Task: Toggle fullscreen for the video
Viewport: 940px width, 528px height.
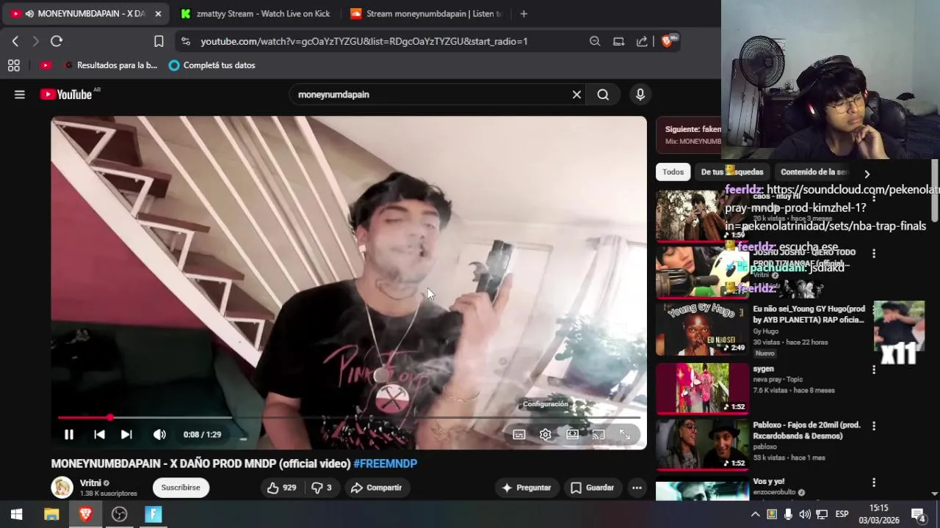Action: tap(625, 435)
